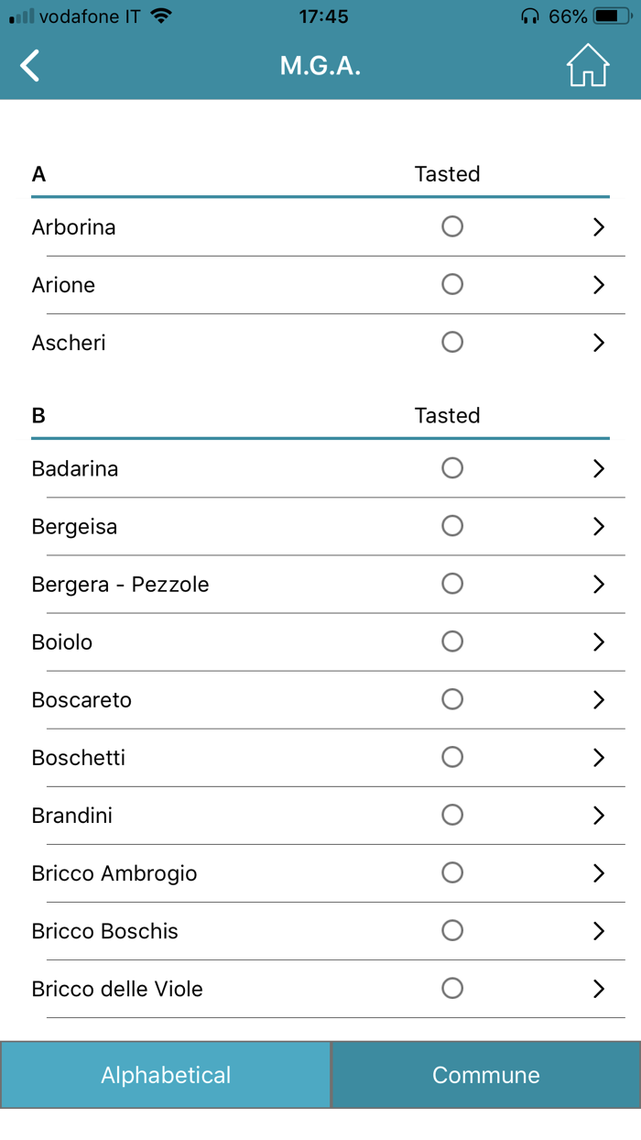The height and width of the screenshot is (1140, 641).
Task: Toggle the tasted circle for Boschetti
Action: [452, 757]
